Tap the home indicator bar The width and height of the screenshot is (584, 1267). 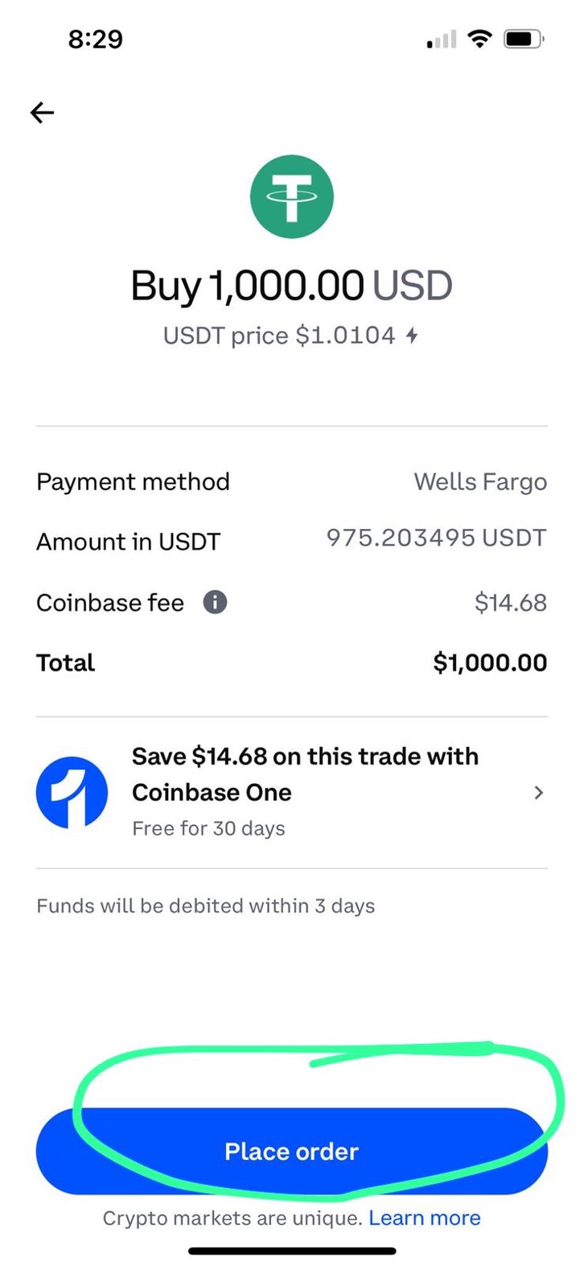click(292, 1251)
